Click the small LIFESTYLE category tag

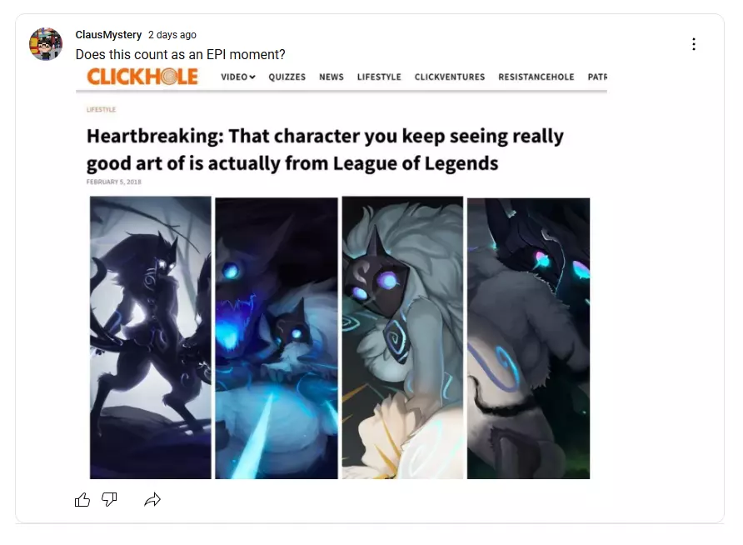point(101,109)
